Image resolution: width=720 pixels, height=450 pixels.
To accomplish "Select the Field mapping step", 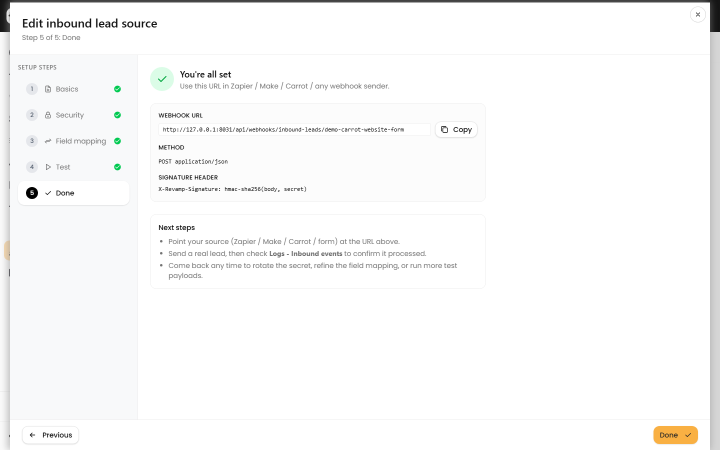I will (x=73, y=141).
